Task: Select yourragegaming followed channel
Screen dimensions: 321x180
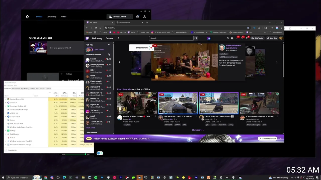Action: point(99,66)
